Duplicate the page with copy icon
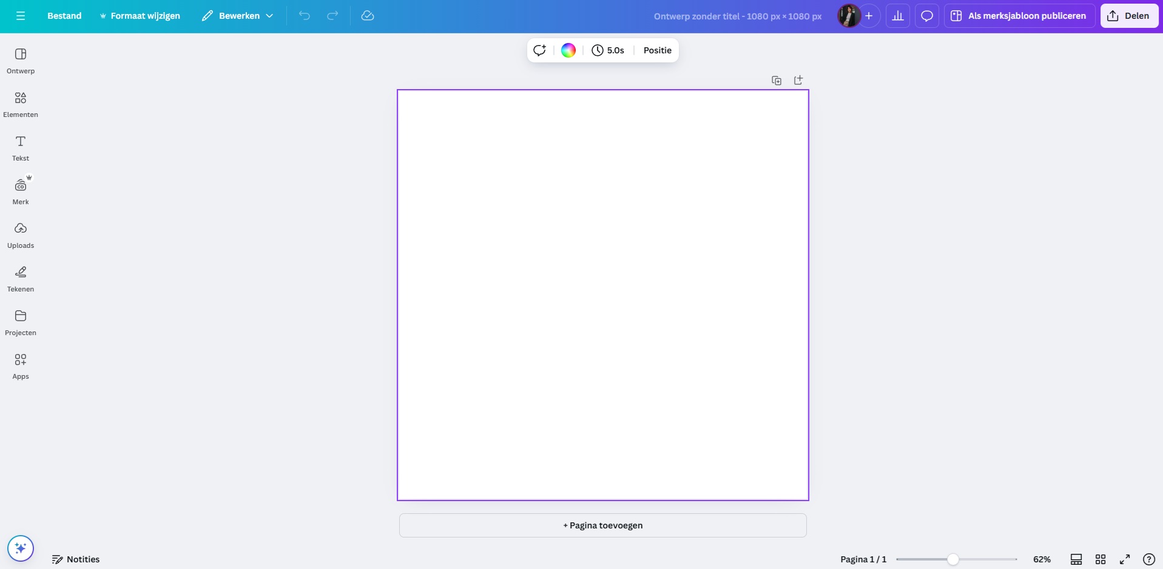This screenshot has height=569, width=1163. point(777,81)
